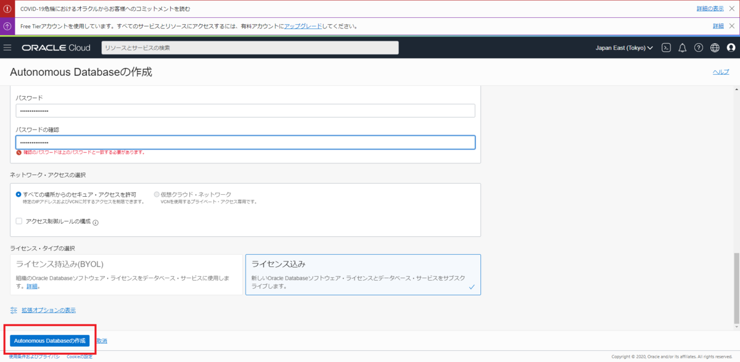
Task: Click the ライセンス・タイプの選択 heading
Action: (x=42, y=248)
